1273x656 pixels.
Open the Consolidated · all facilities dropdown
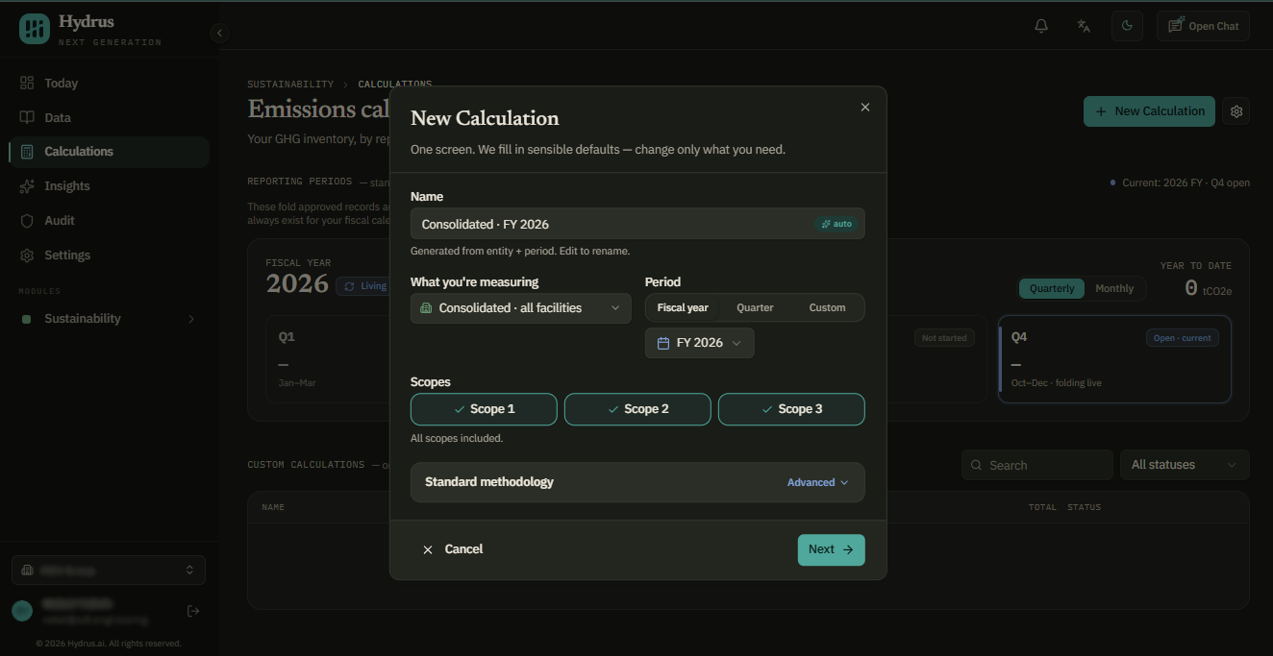click(521, 308)
